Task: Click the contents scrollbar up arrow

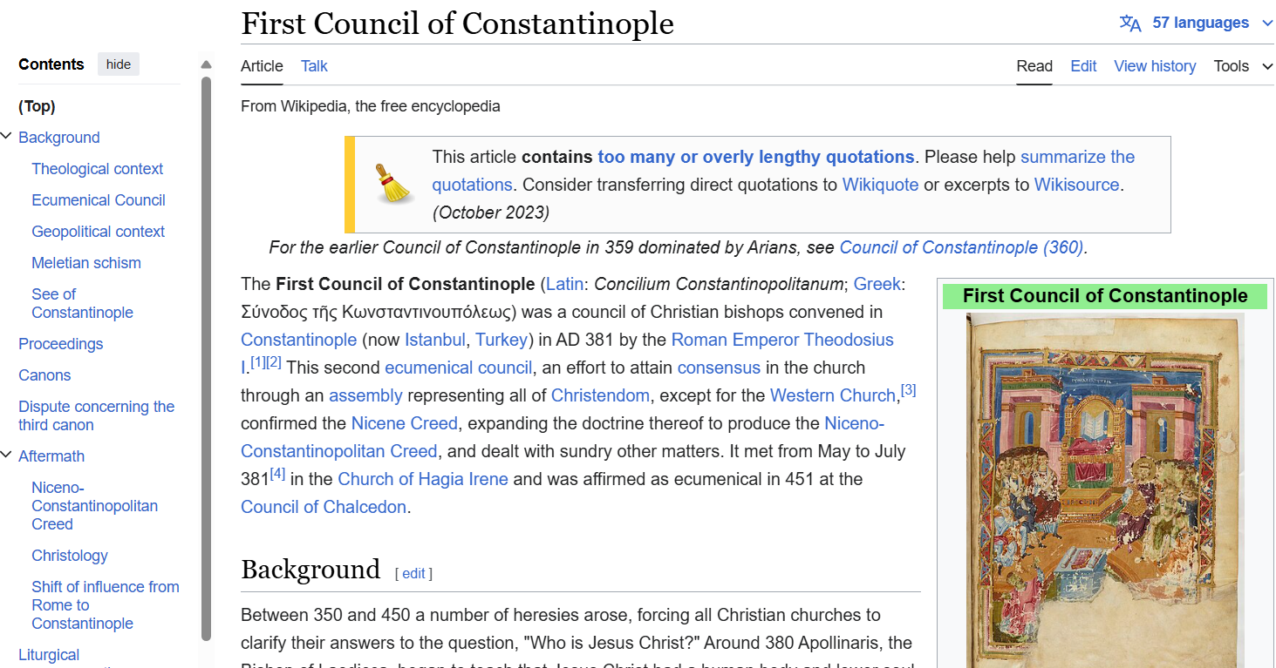Action: click(207, 64)
